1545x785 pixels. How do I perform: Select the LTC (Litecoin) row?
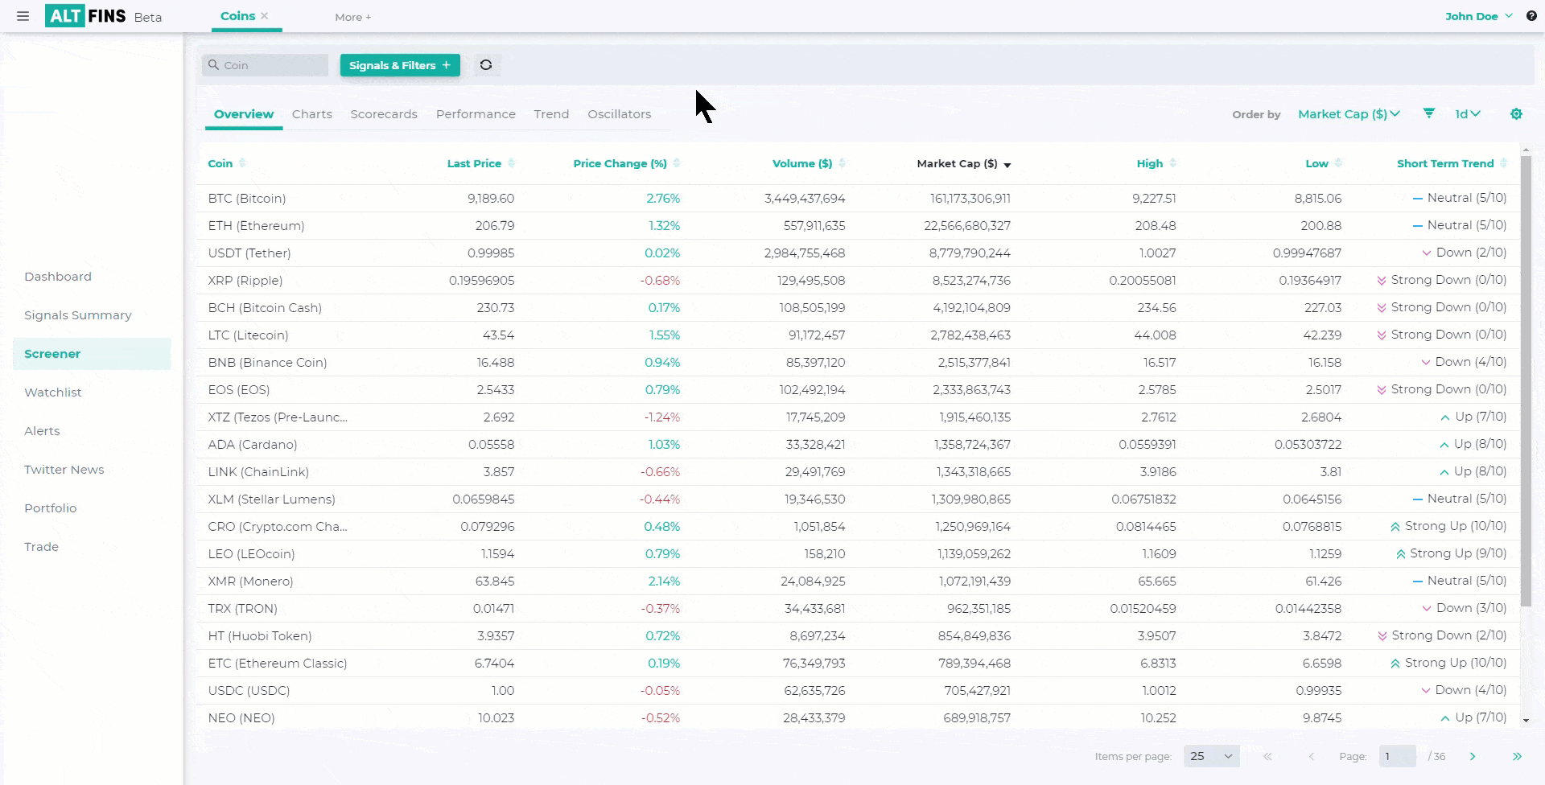[x=858, y=335]
